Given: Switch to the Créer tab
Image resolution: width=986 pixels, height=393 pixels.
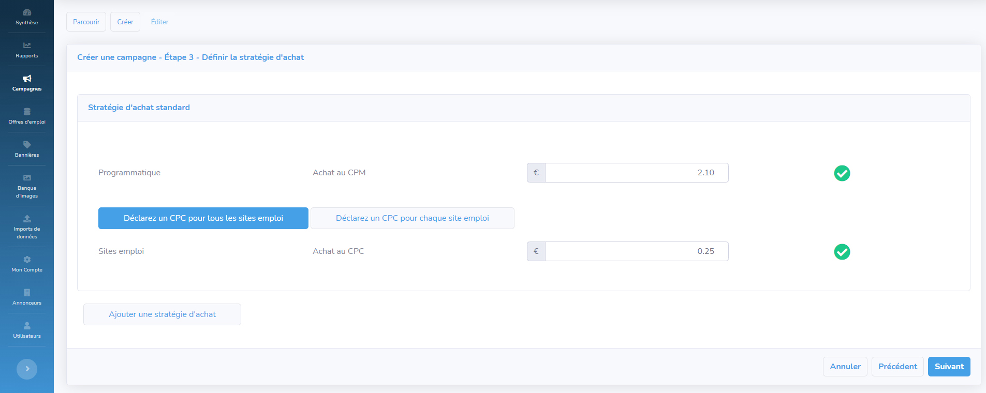Looking at the screenshot, I should [125, 22].
